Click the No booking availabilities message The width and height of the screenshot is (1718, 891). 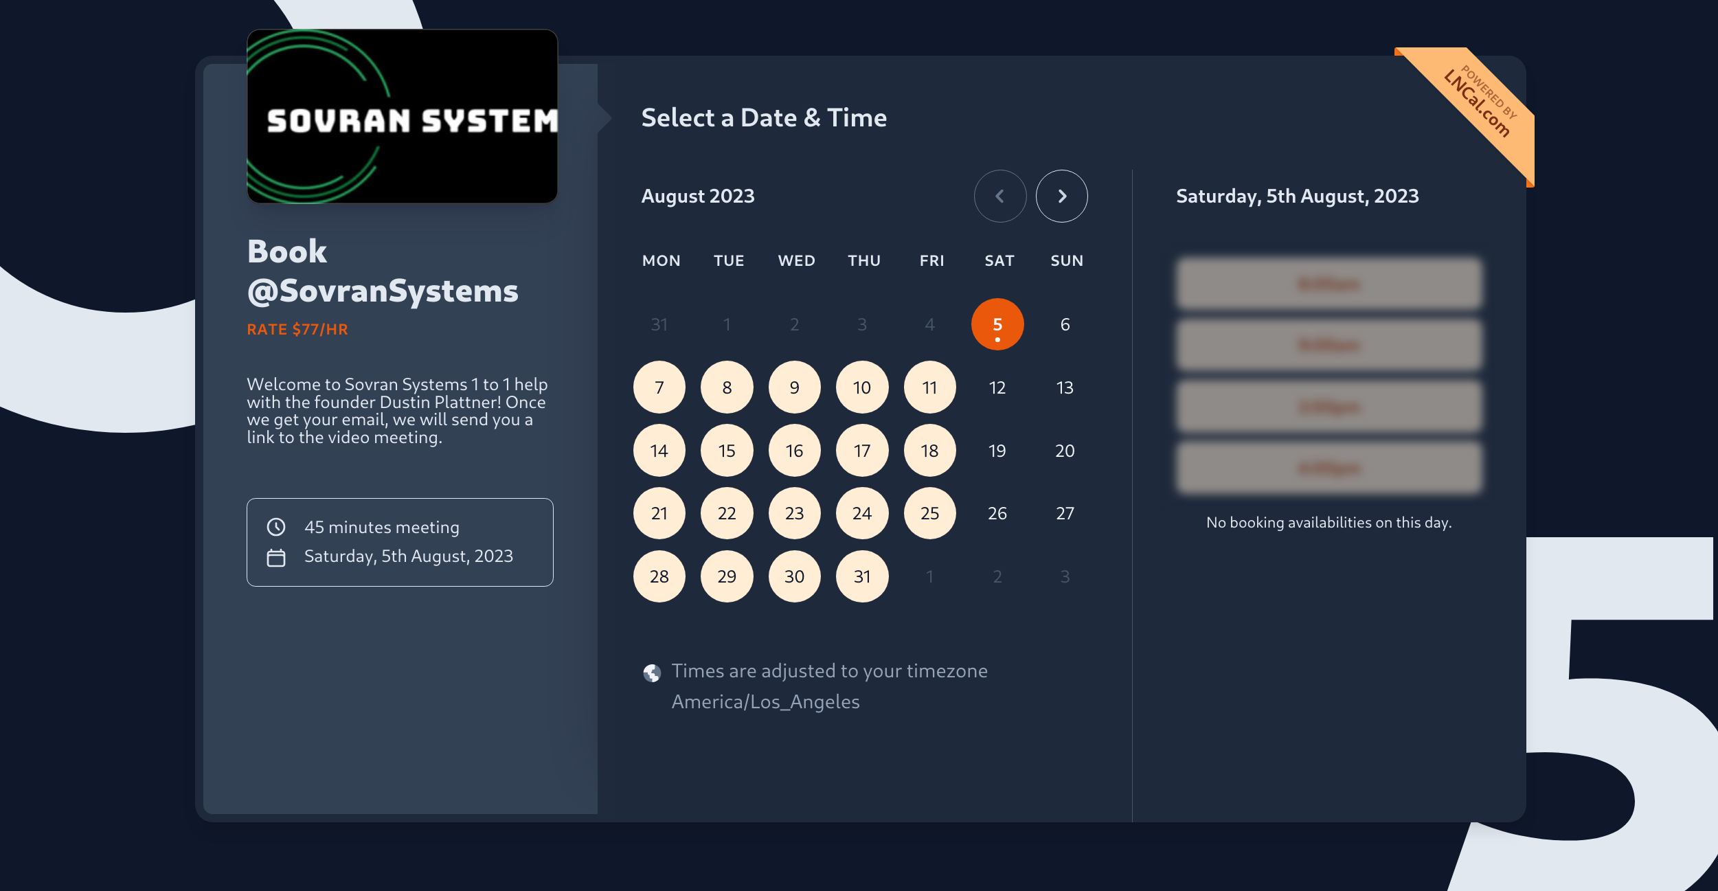1329,523
